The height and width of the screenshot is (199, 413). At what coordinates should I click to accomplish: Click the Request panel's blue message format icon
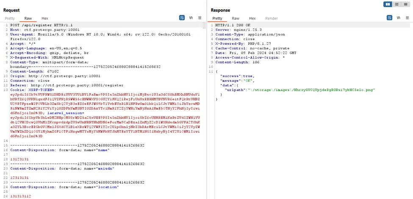[x=182, y=18]
